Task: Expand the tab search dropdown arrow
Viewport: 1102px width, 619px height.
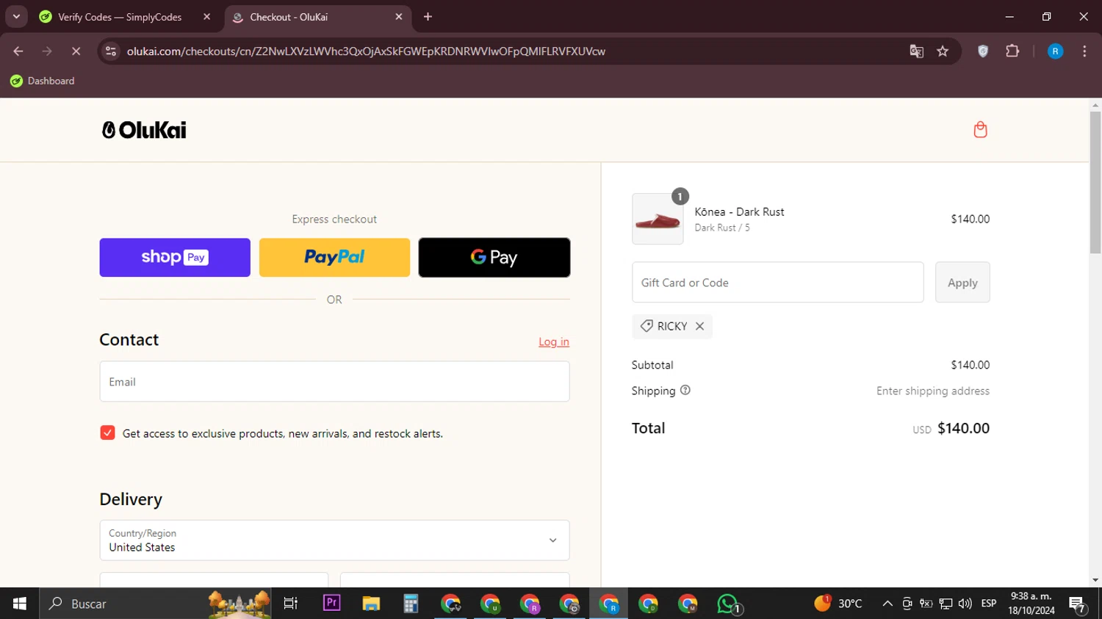Action: [x=16, y=17]
